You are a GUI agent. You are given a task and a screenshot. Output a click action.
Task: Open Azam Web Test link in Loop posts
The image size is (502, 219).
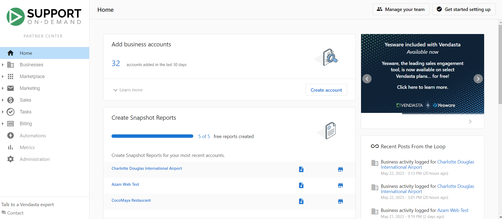coord(453,210)
